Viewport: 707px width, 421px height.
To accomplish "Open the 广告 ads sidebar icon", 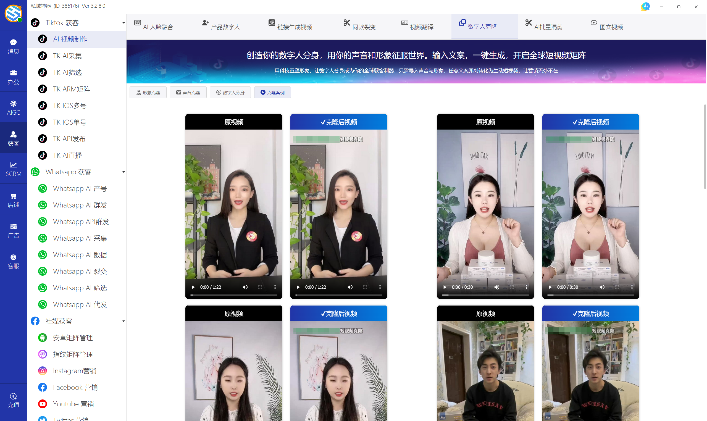I will [x=13, y=231].
